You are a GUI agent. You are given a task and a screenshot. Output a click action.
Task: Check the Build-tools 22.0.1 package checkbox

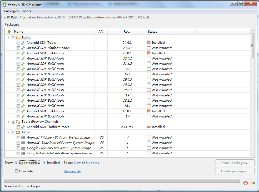[x=18, y=59]
